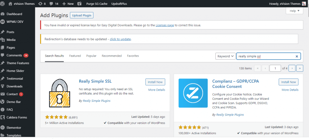Switch to the Favorites tab
Viewport: 309px width, 139px height.
pos(133,56)
